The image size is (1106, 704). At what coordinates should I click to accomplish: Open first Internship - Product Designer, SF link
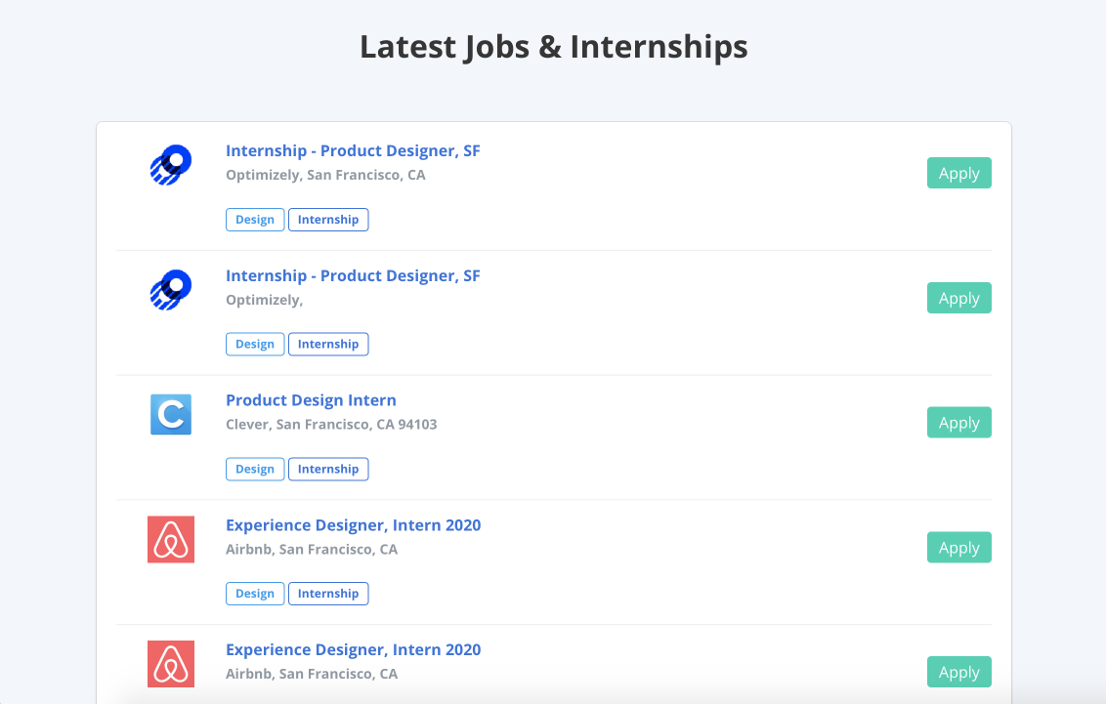pyautogui.click(x=353, y=150)
